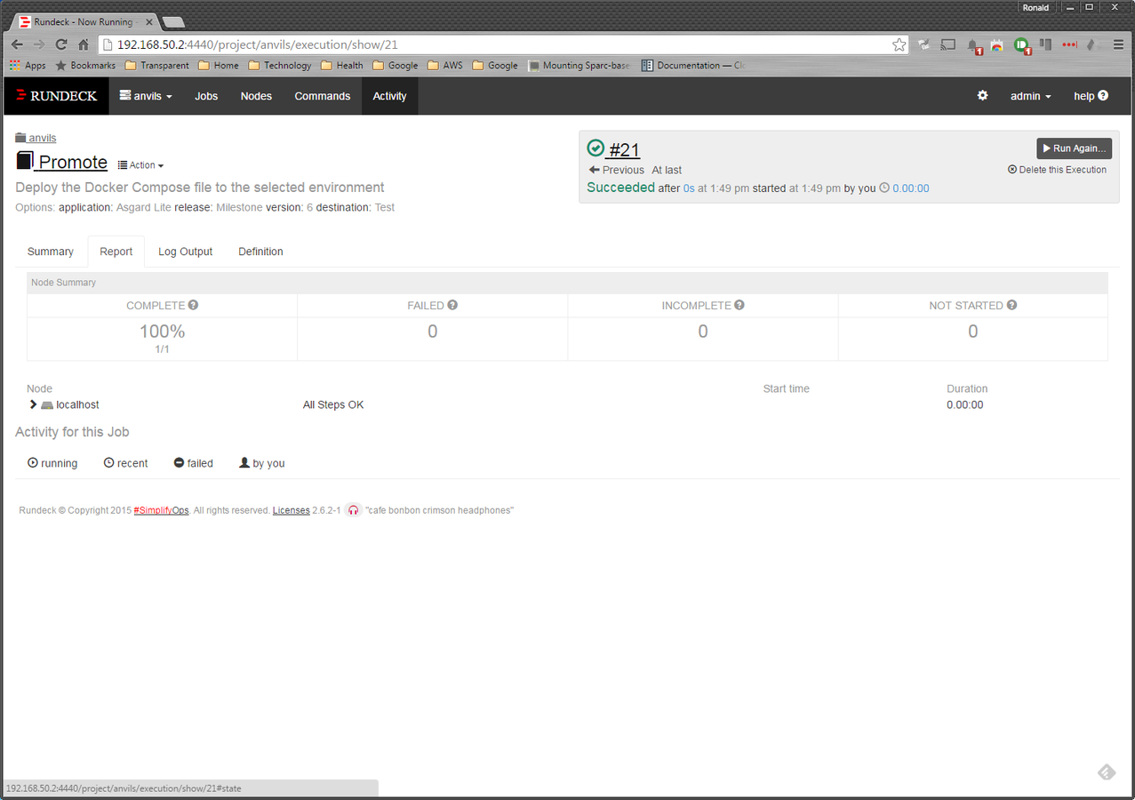Click the 0s elapsed time text

tap(689, 188)
